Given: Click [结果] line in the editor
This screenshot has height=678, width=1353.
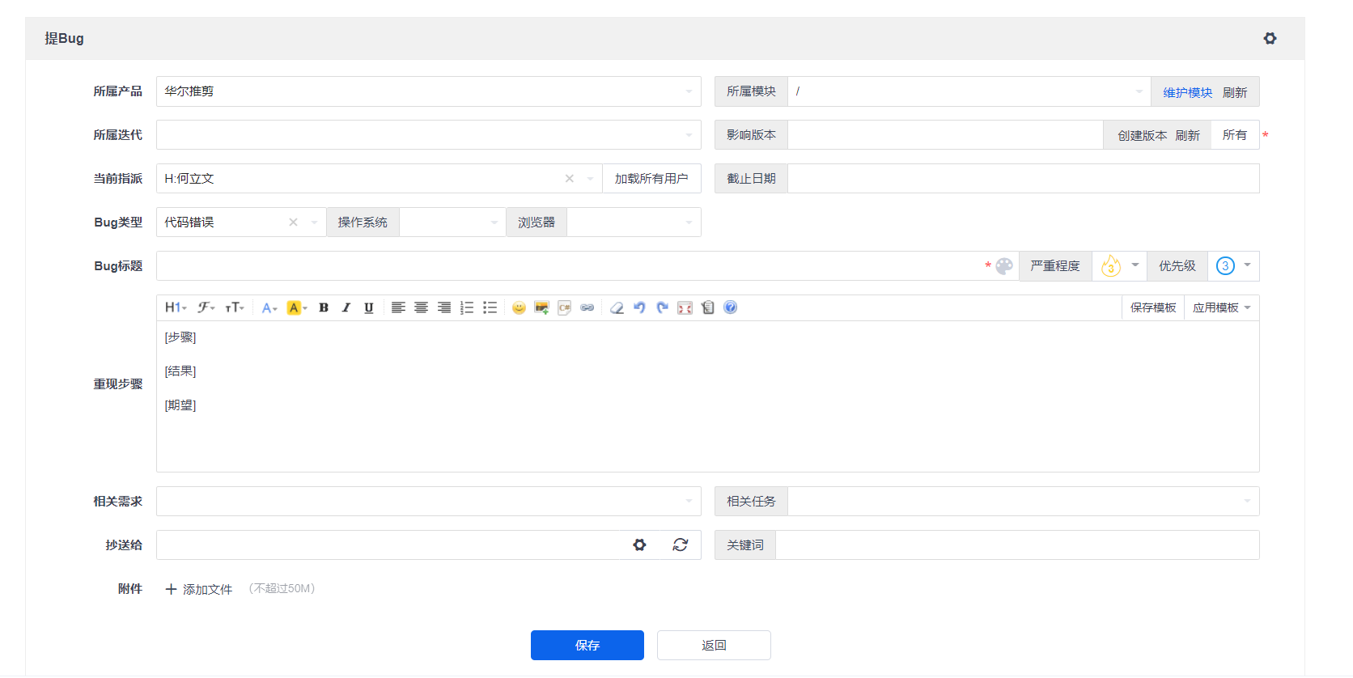Looking at the screenshot, I should click(x=180, y=371).
